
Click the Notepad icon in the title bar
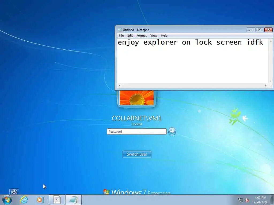point(120,30)
